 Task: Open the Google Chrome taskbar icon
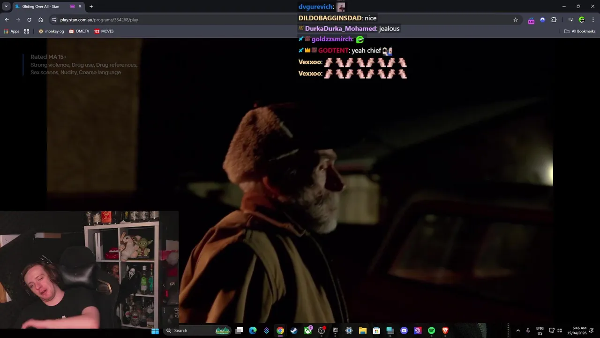point(280,330)
